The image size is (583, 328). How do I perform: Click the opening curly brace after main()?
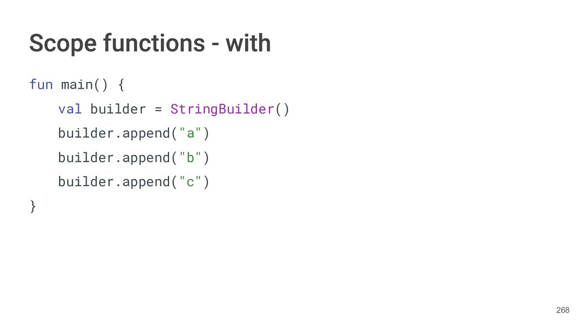tap(120, 85)
